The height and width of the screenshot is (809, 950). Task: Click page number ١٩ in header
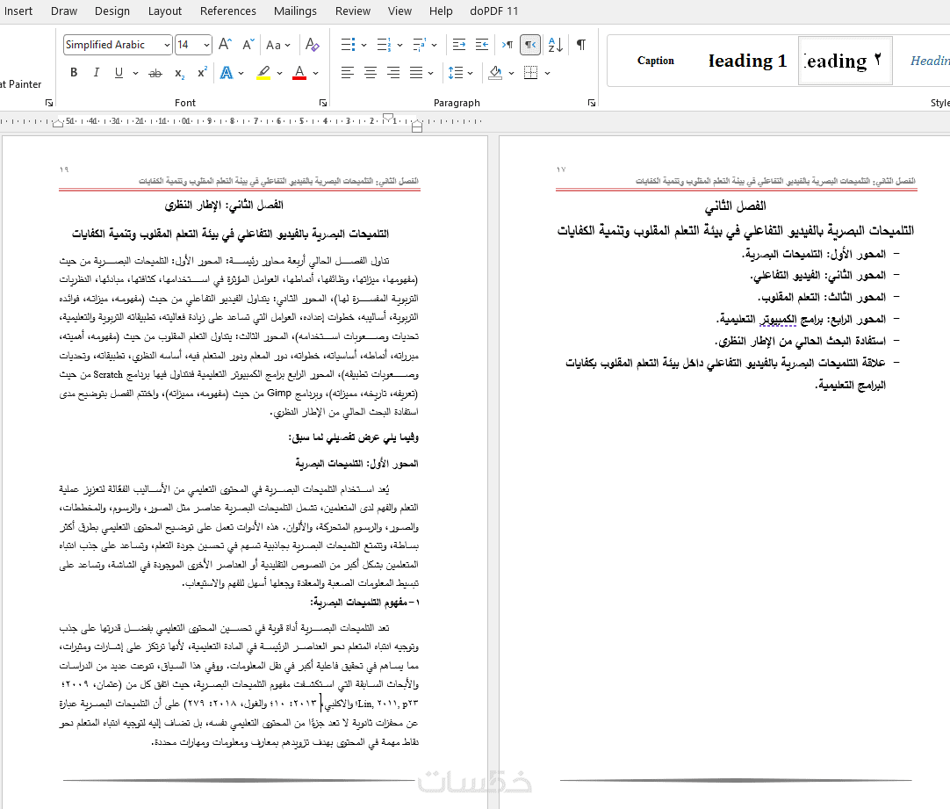pyautogui.click(x=64, y=169)
